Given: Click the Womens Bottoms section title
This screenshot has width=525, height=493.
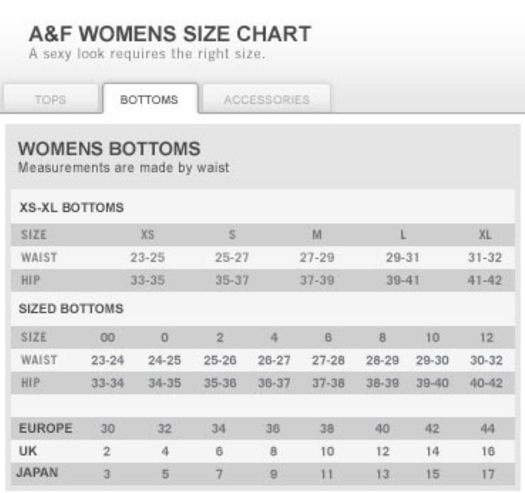Looking at the screenshot, I should 109,149.
